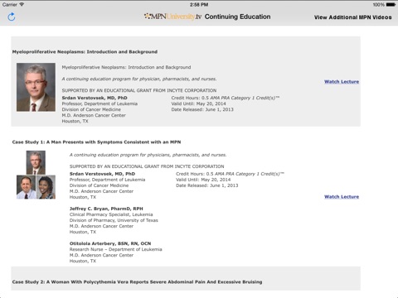The image size is (398, 298).
Task: Click Continuing Education title in header
Action: pyautogui.click(x=238, y=17)
